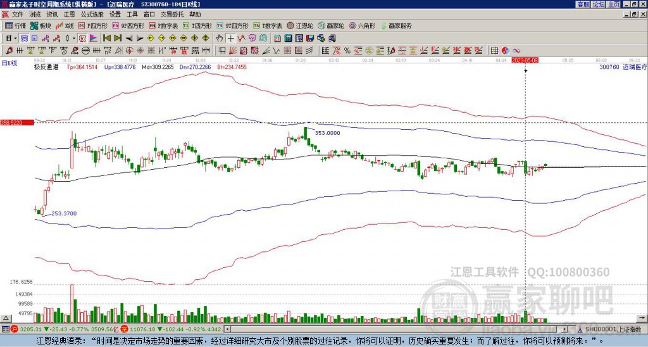This screenshot has height=347, width=648.
Task: Toggle the crosshair cursor tool
Action: (x=231, y=39)
